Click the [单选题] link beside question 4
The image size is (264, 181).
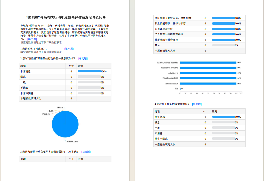pos(197,104)
